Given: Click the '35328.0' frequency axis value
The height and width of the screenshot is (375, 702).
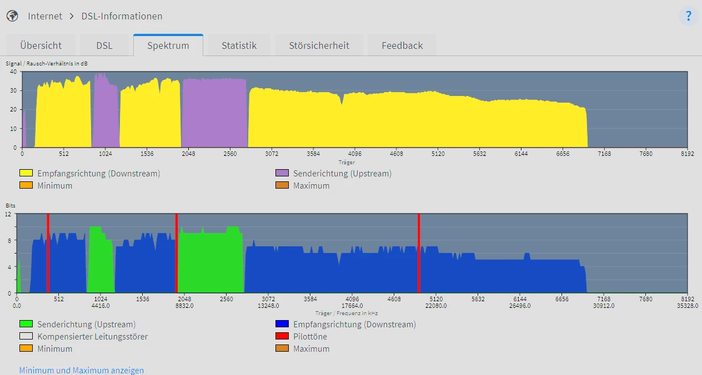Looking at the screenshot, I should pos(687,306).
